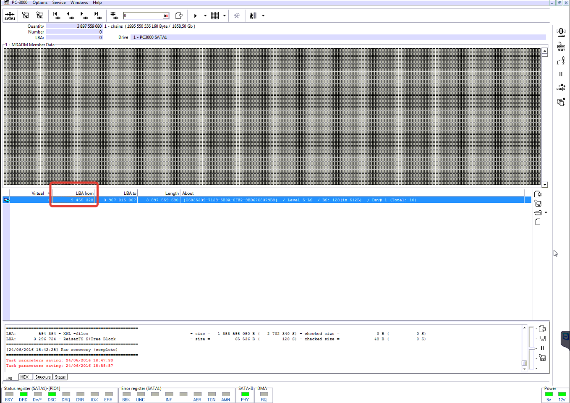Click the go-to LBA hash icon
Screen dimensions: 570x403
pos(114,16)
